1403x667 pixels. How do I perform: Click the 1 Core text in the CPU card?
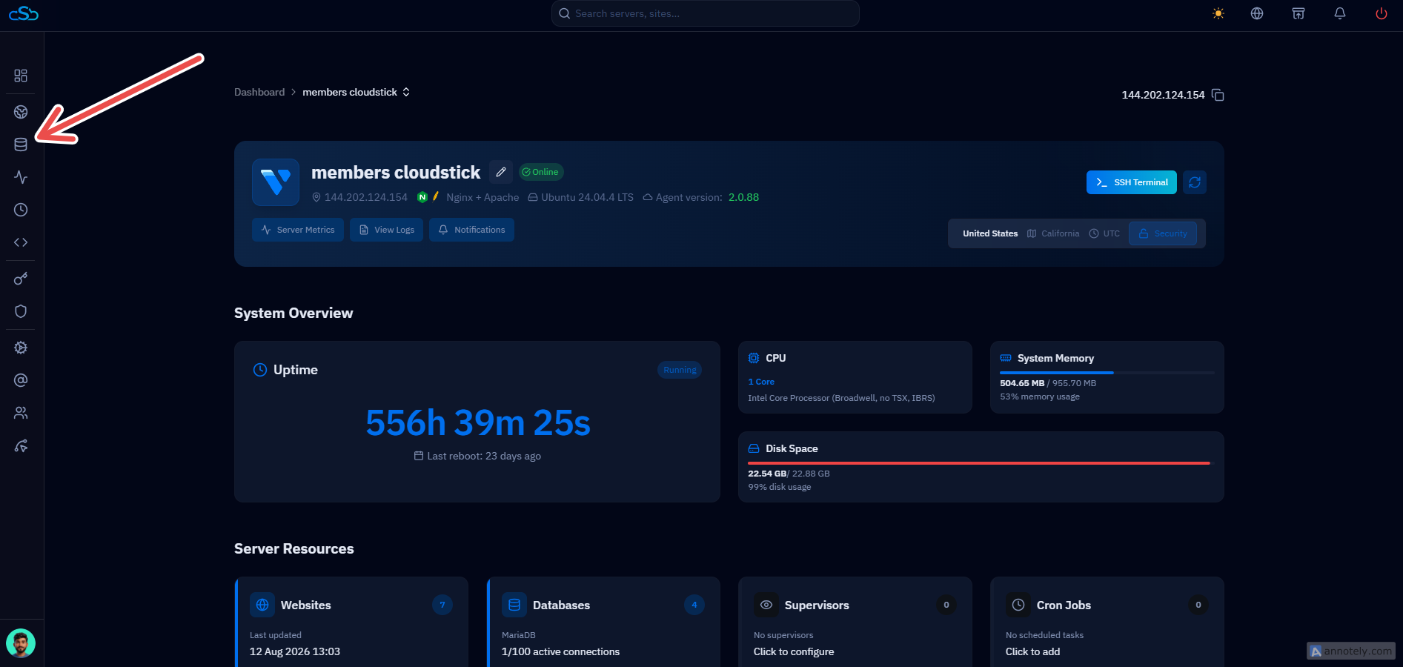click(x=761, y=382)
